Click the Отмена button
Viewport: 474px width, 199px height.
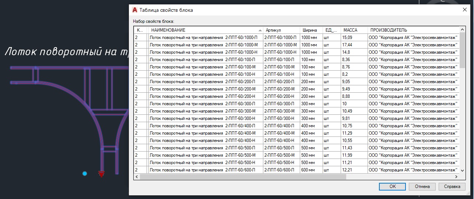point(422,186)
